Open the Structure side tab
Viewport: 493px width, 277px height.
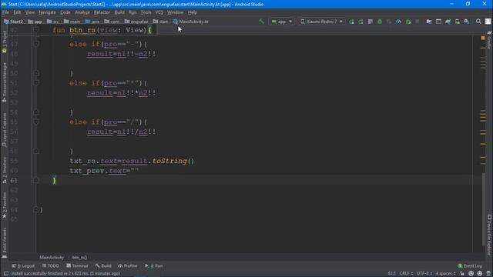click(x=5, y=170)
